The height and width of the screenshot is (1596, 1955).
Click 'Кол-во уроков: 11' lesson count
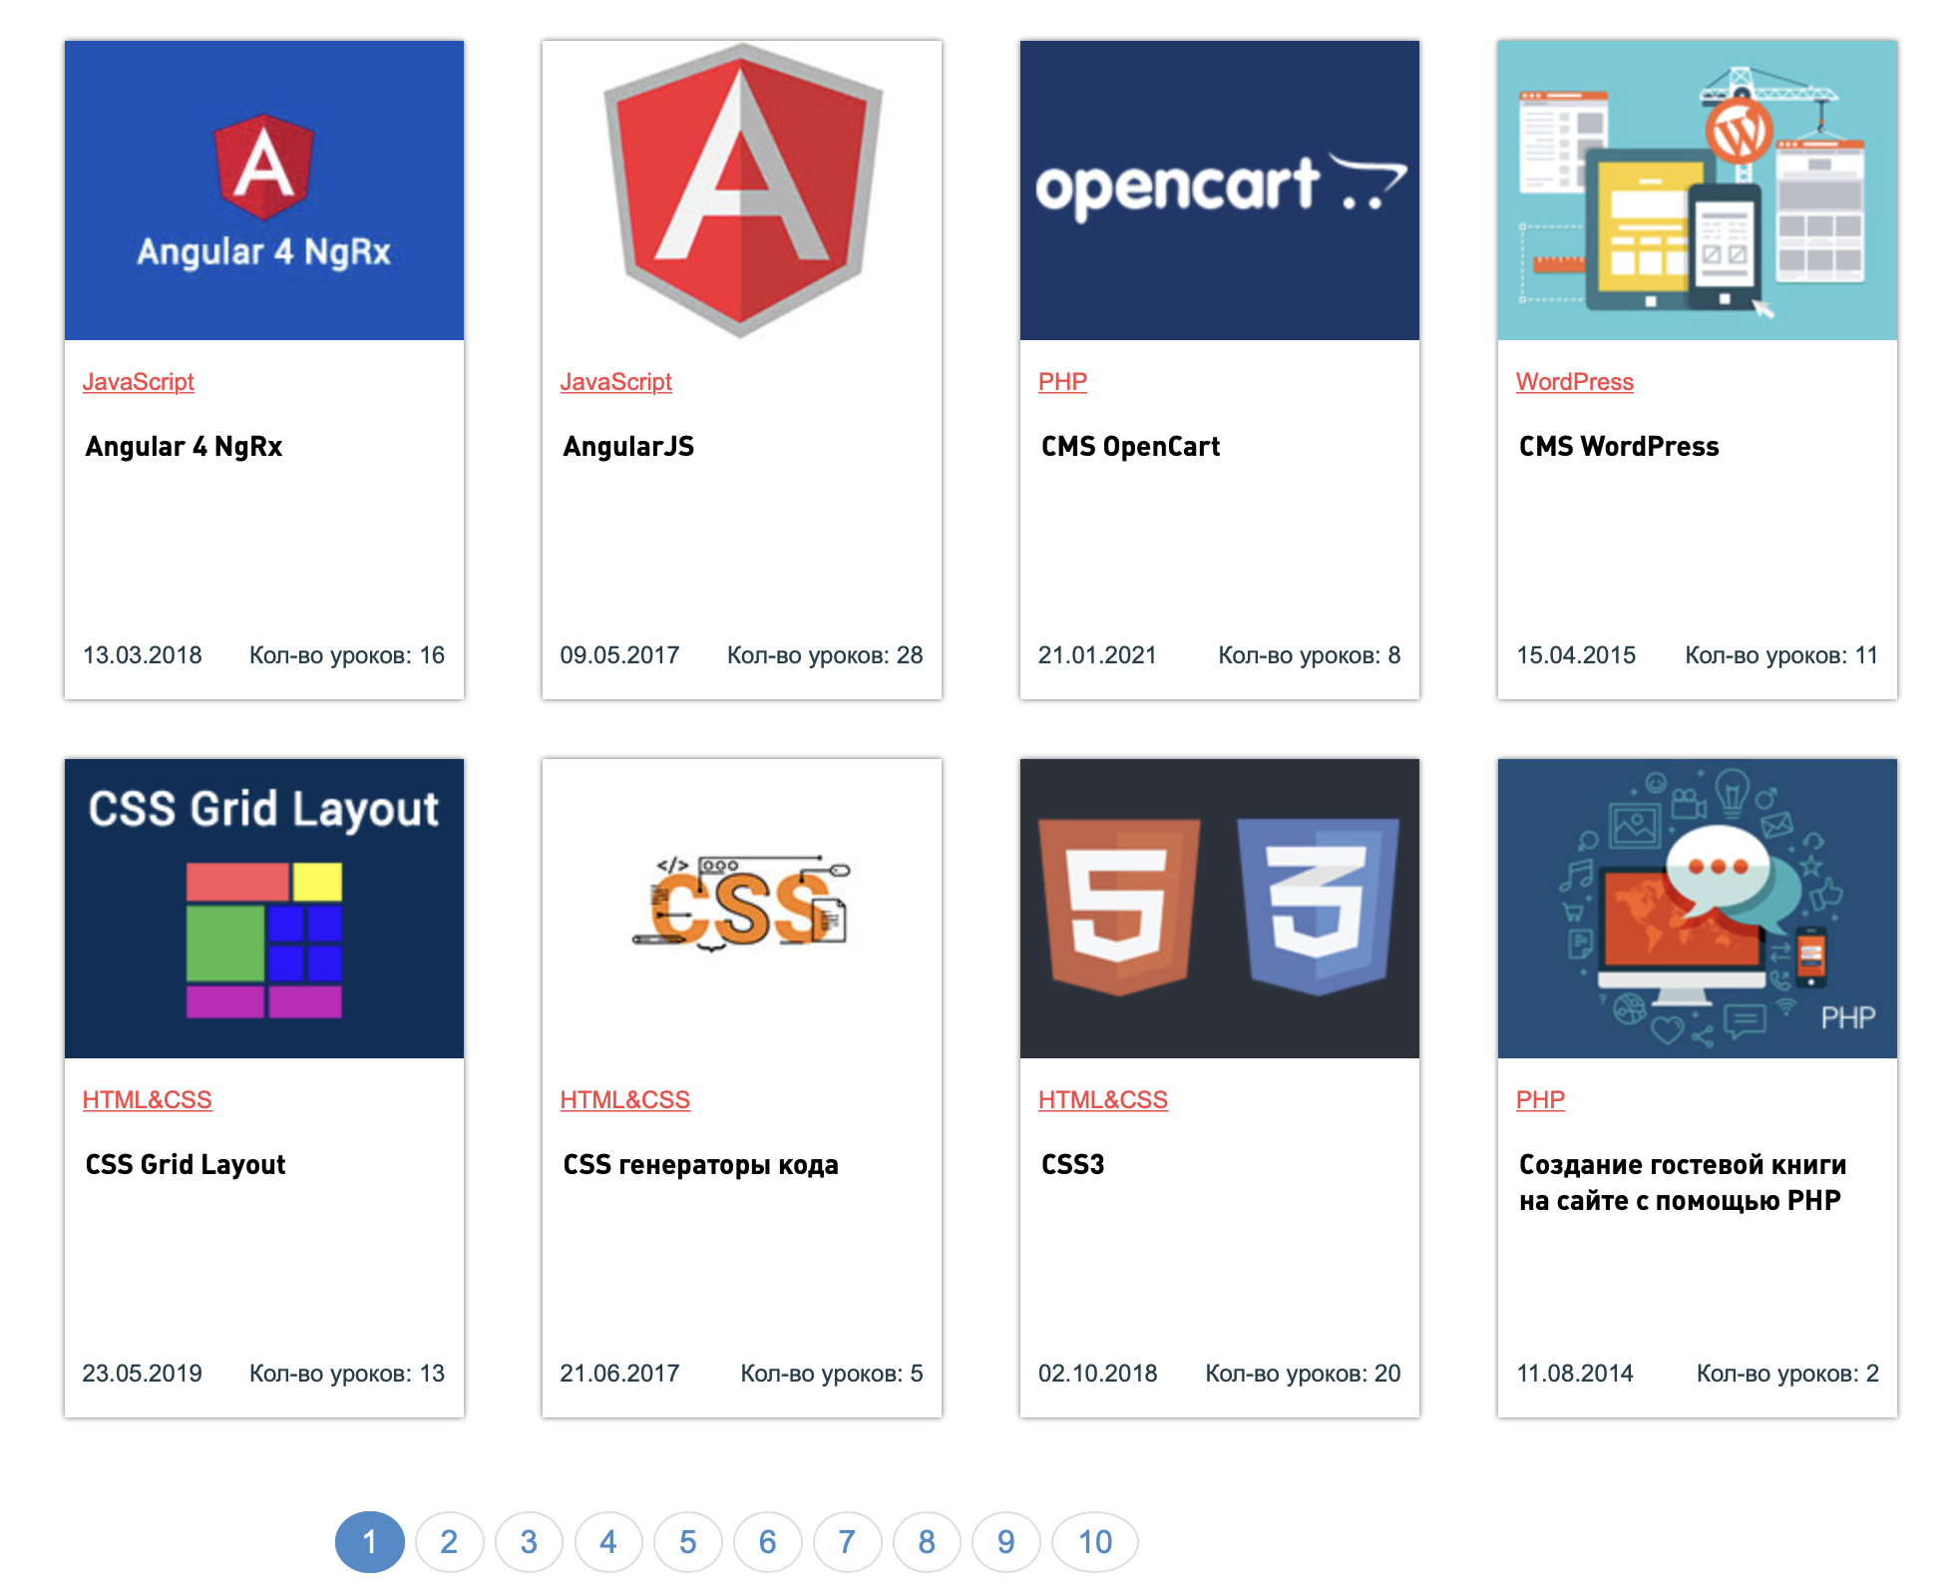click(1782, 655)
